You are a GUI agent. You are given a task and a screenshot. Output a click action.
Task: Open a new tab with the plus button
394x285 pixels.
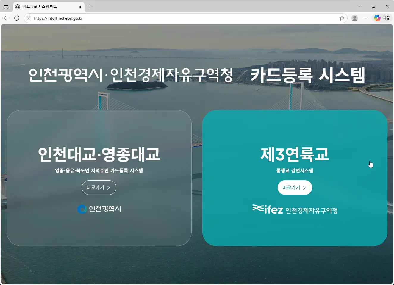tap(90, 6)
